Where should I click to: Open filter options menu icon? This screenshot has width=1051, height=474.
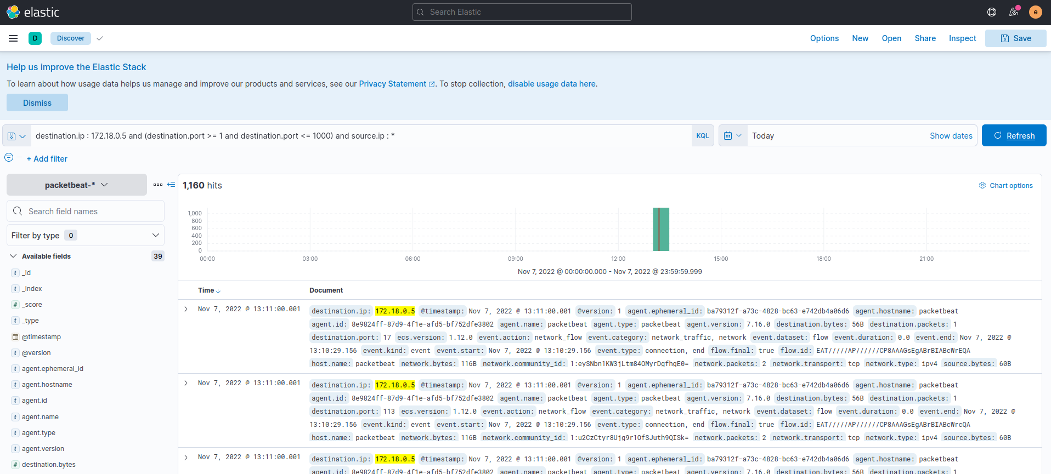click(x=9, y=158)
